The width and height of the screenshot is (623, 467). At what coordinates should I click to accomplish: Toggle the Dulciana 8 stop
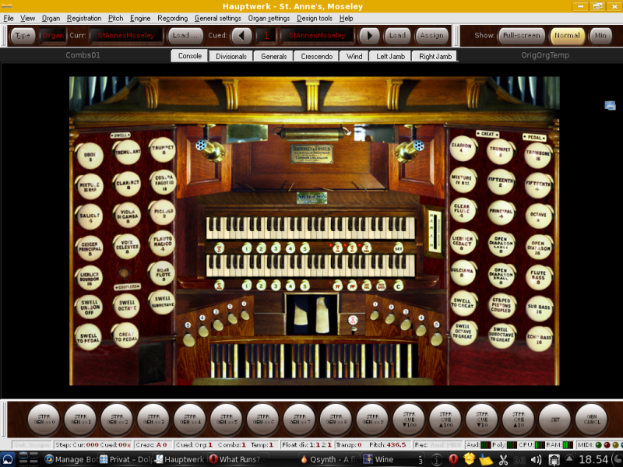pyautogui.click(x=463, y=272)
